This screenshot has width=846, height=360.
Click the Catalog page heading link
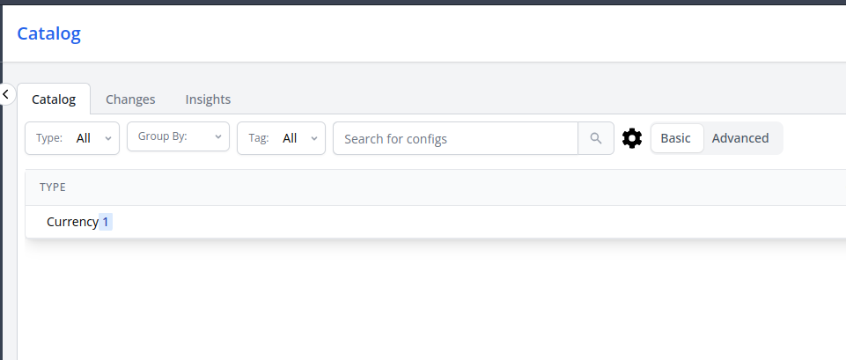[x=48, y=33]
